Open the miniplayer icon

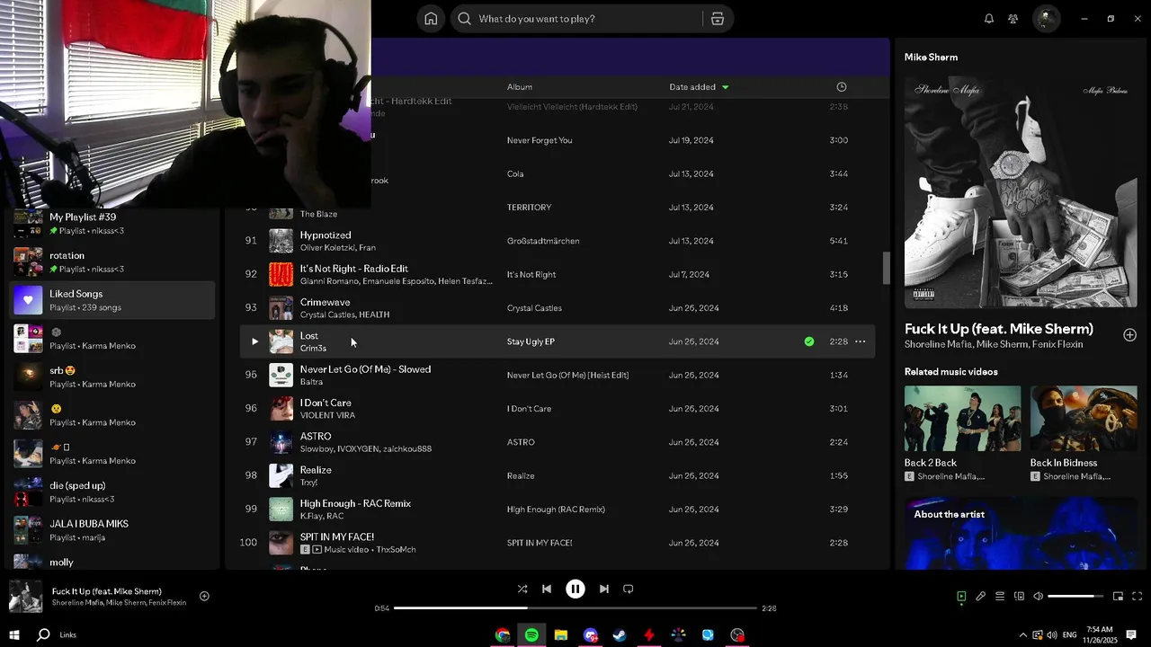[x=1118, y=597]
